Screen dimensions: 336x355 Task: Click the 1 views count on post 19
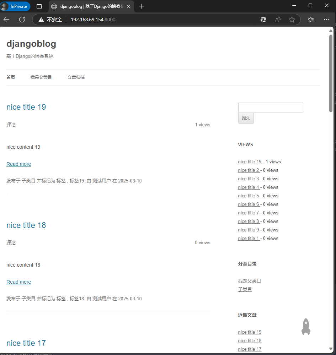pyautogui.click(x=203, y=125)
